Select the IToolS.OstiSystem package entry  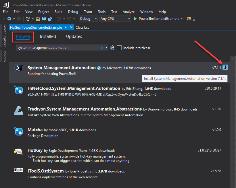point(120,175)
